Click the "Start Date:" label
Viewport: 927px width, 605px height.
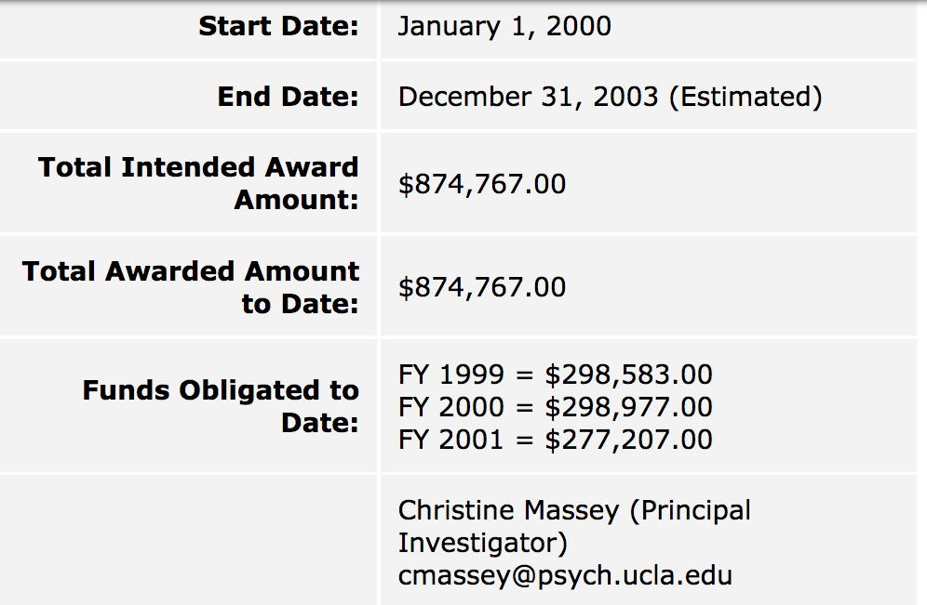pyautogui.click(x=278, y=27)
